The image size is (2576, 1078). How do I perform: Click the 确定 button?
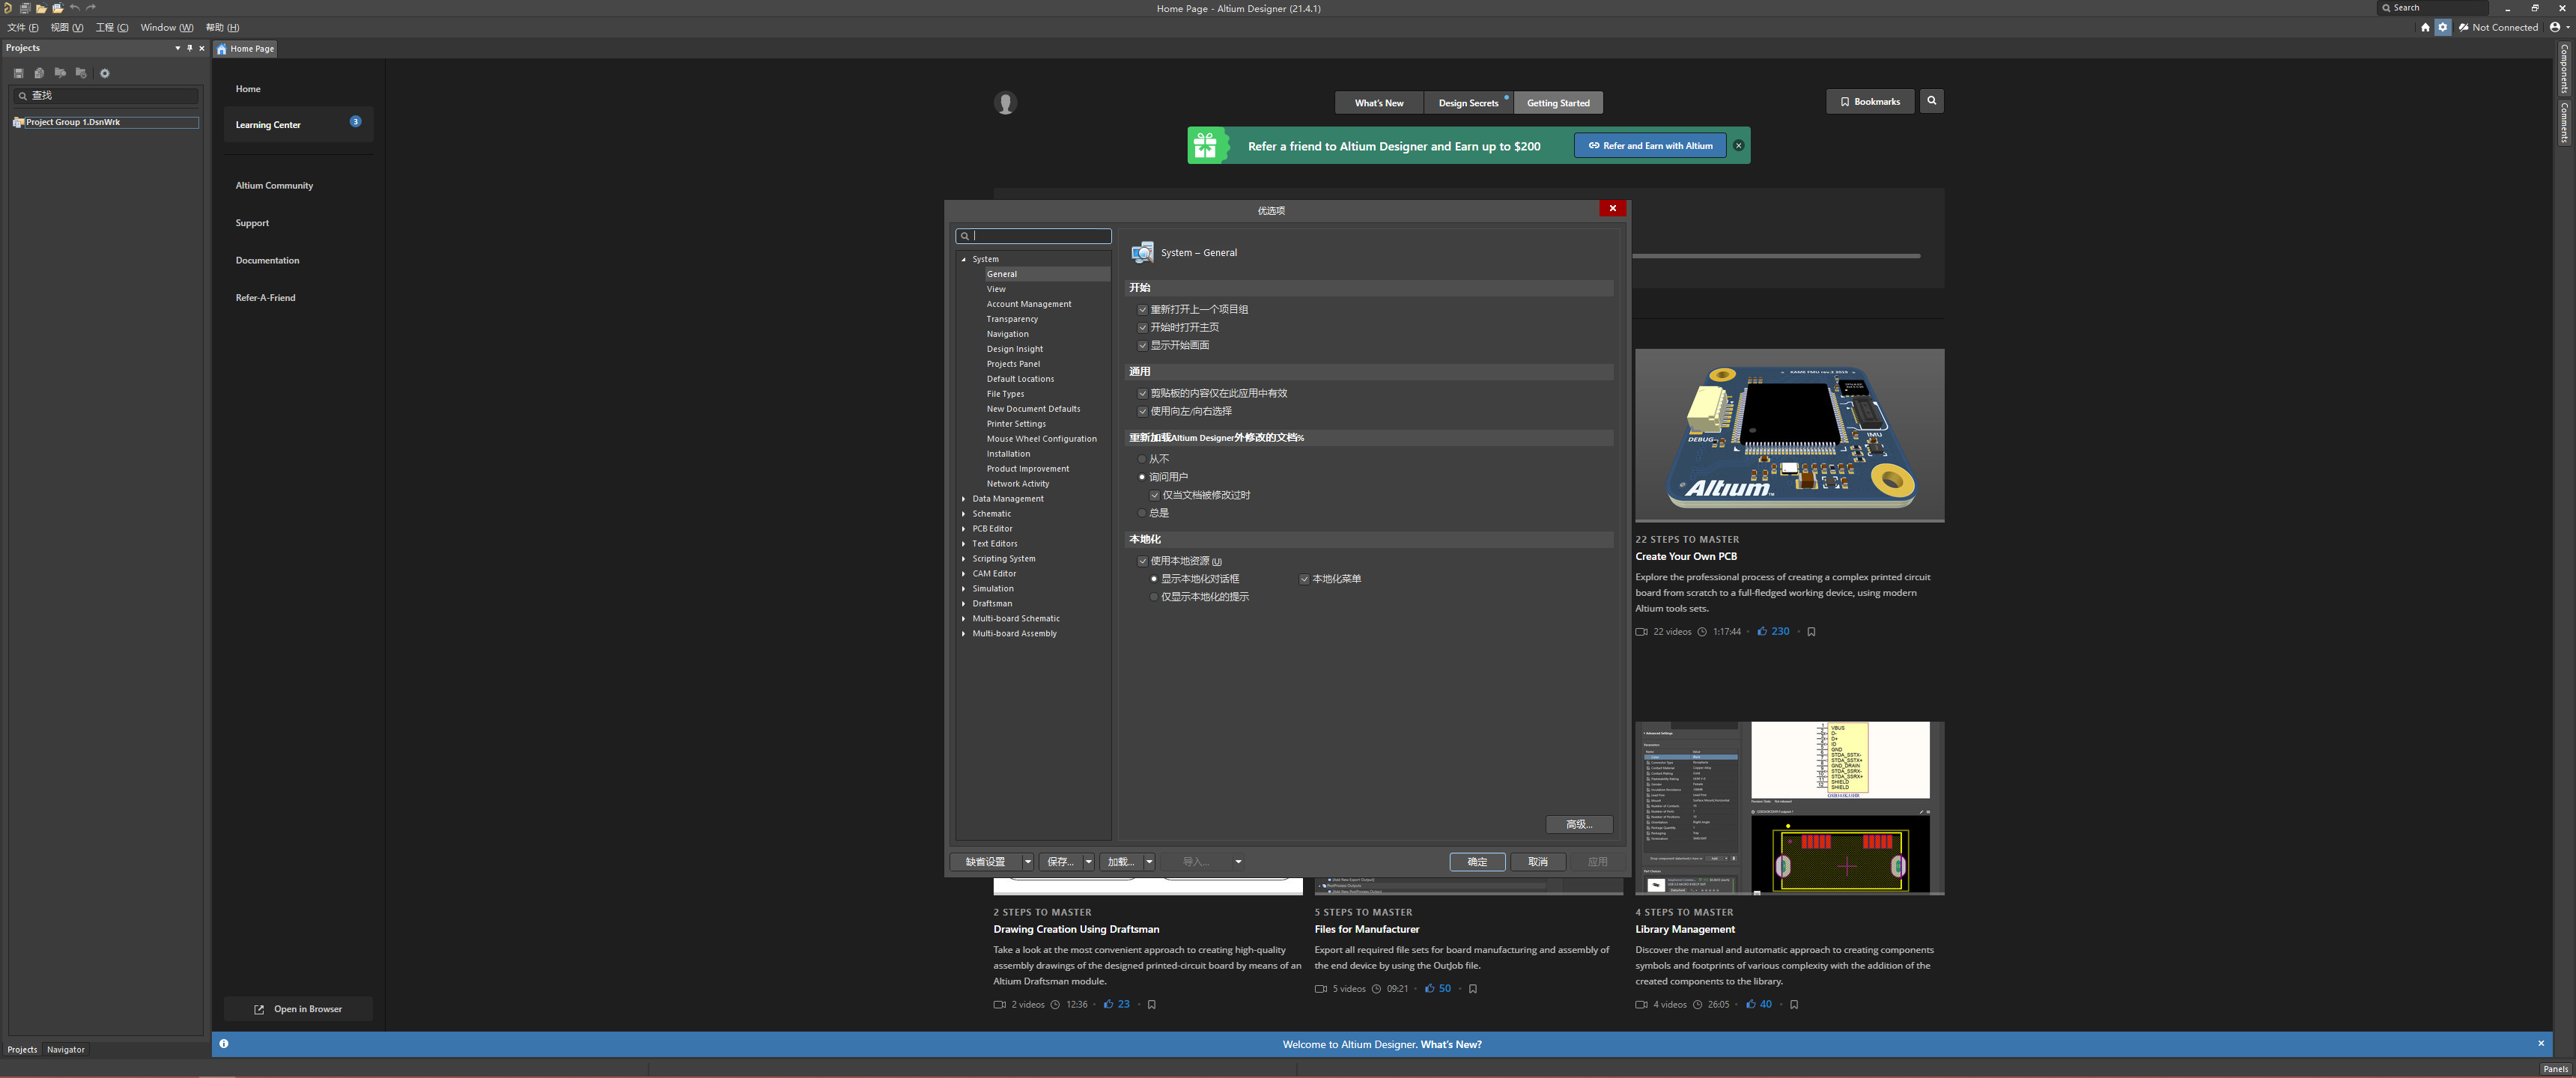coord(1477,863)
